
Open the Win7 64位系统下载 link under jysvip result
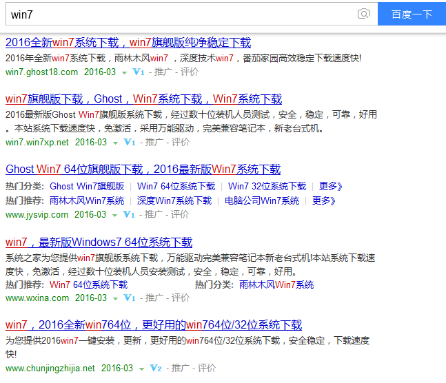click(x=176, y=186)
